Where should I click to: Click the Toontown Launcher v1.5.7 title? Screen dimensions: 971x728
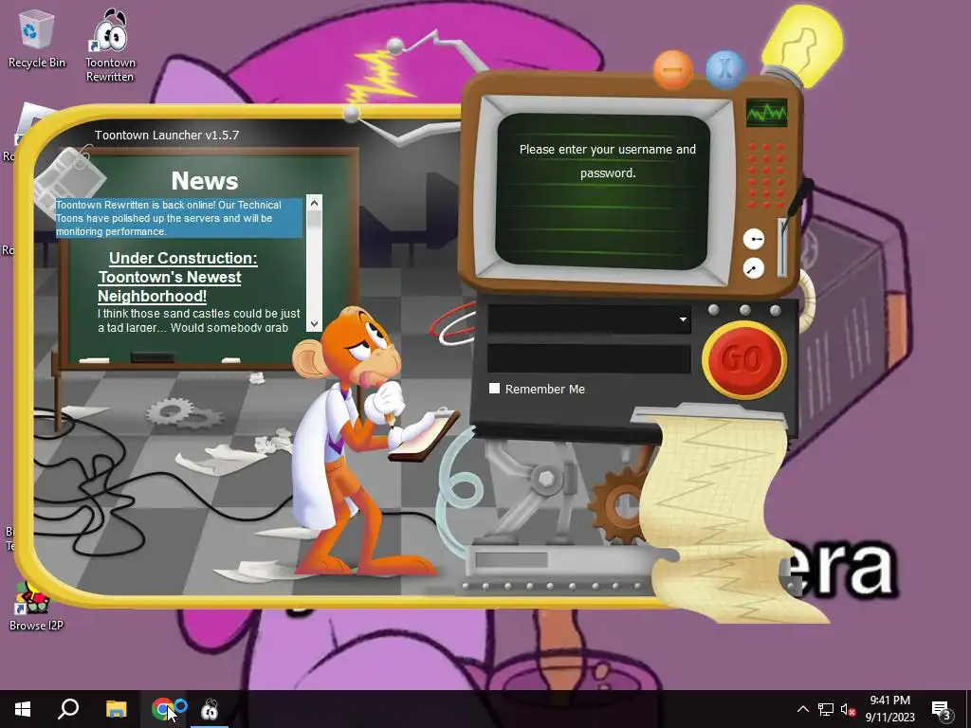[167, 135]
